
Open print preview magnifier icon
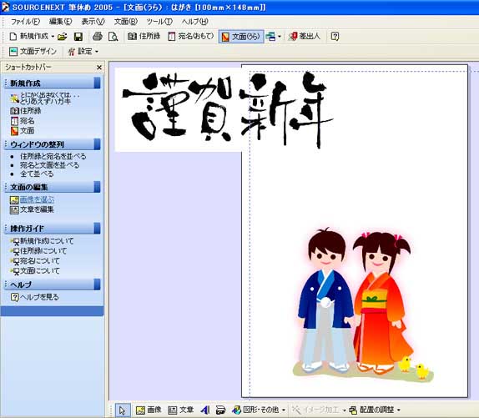point(113,37)
